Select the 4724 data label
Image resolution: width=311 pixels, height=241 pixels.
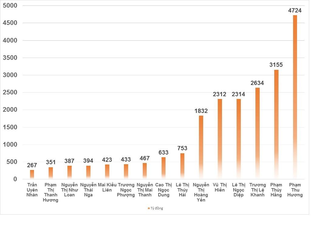[x=295, y=11]
